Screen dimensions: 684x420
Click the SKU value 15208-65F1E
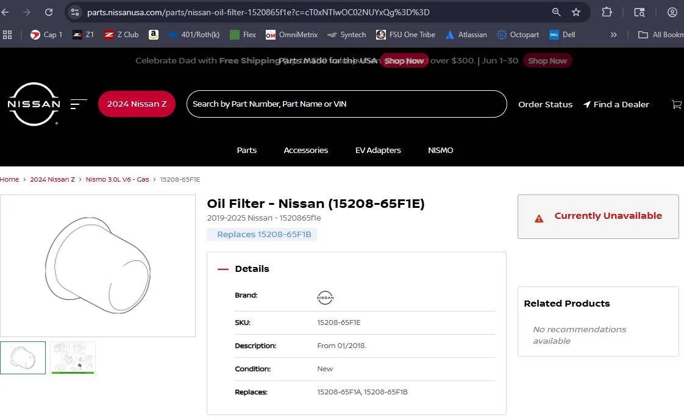338,322
